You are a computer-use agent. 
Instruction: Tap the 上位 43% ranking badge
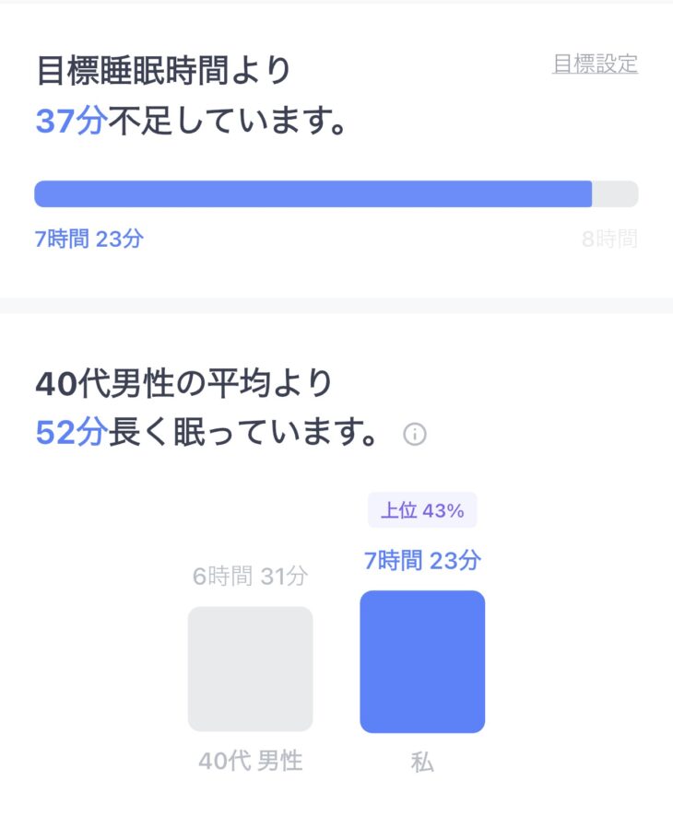pos(422,511)
